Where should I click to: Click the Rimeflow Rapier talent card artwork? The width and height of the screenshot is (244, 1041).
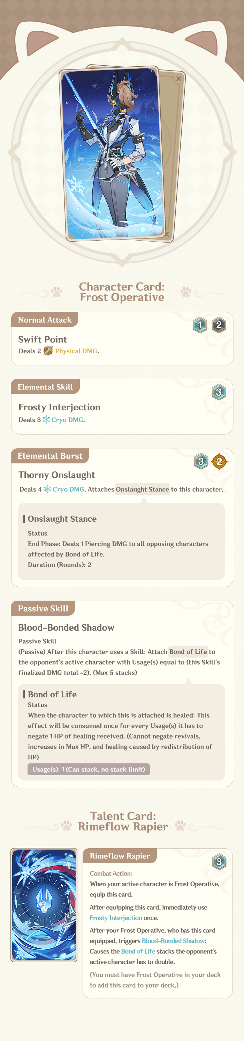[x=44, y=904]
